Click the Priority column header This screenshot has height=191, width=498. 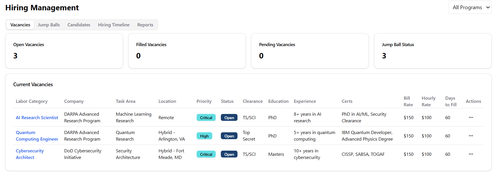click(204, 101)
